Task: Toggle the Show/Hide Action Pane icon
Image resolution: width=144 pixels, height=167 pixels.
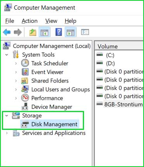Action: (70, 32)
